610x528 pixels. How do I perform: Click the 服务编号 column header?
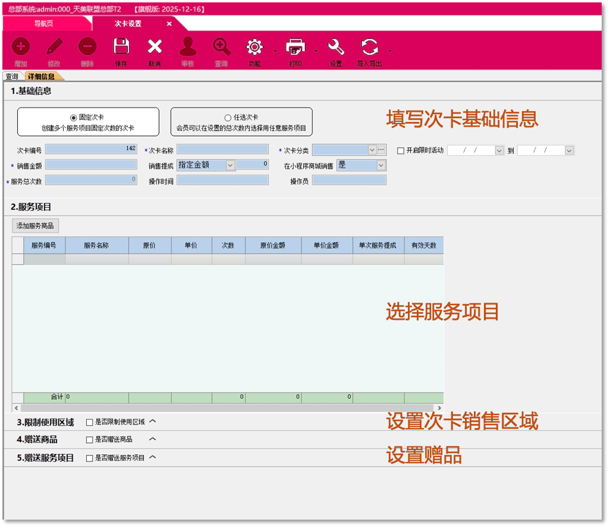click(x=45, y=246)
